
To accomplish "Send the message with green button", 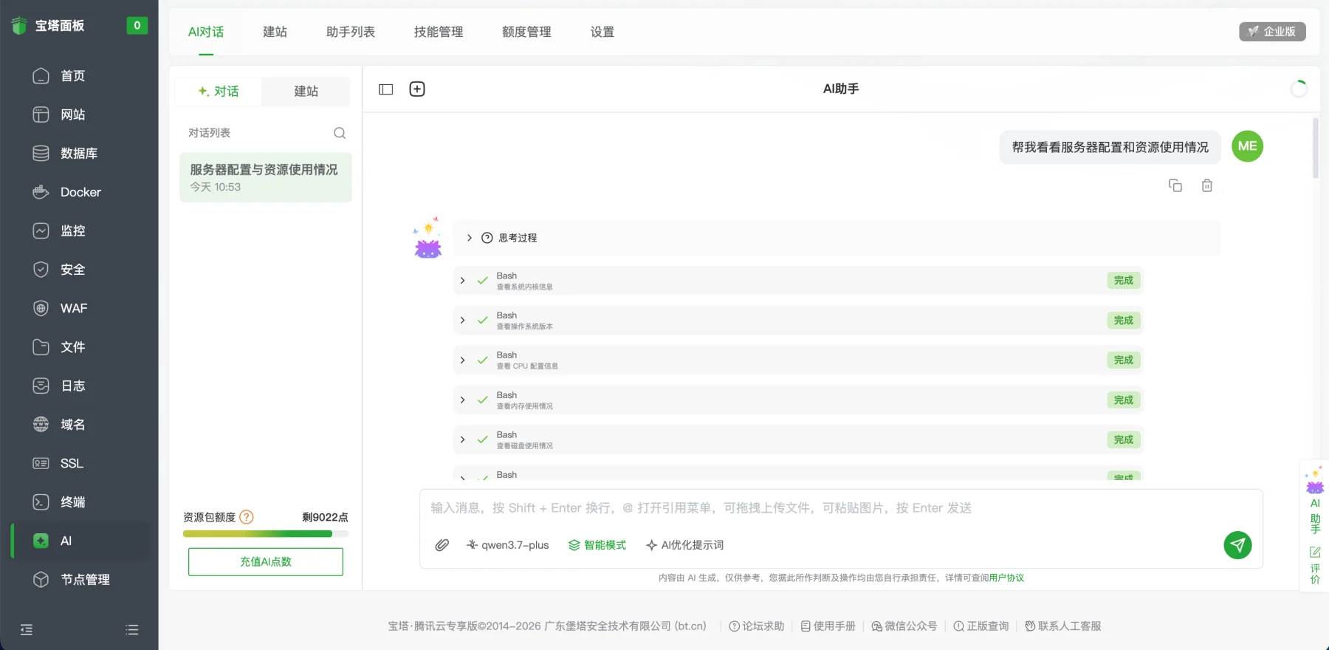I will [x=1237, y=545].
